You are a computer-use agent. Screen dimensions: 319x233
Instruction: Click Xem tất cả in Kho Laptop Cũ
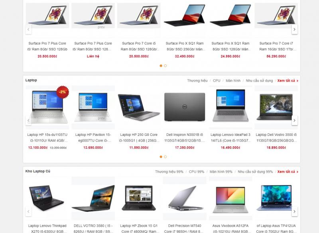(287, 171)
